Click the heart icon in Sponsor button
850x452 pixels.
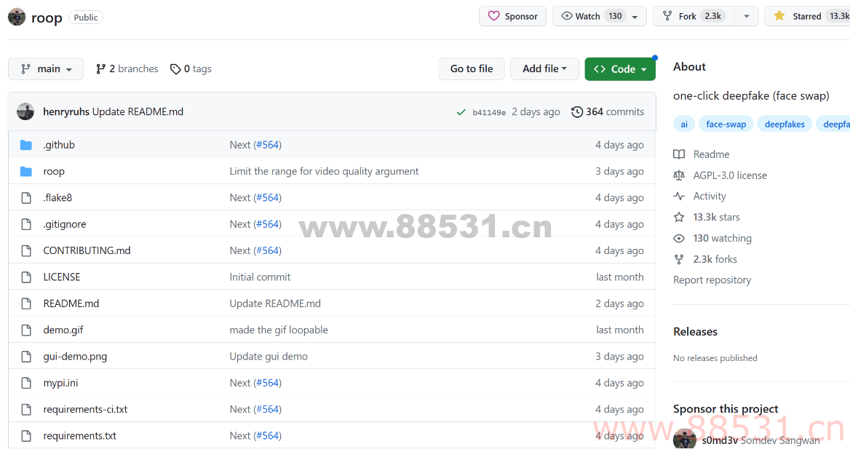(493, 16)
